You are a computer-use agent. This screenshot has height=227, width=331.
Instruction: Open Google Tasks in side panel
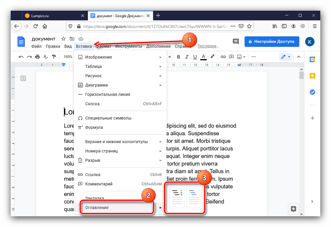pyautogui.click(x=312, y=92)
